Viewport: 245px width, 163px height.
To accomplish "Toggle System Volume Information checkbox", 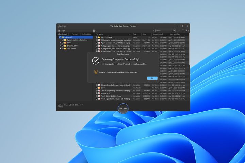I will click(63, 40).
